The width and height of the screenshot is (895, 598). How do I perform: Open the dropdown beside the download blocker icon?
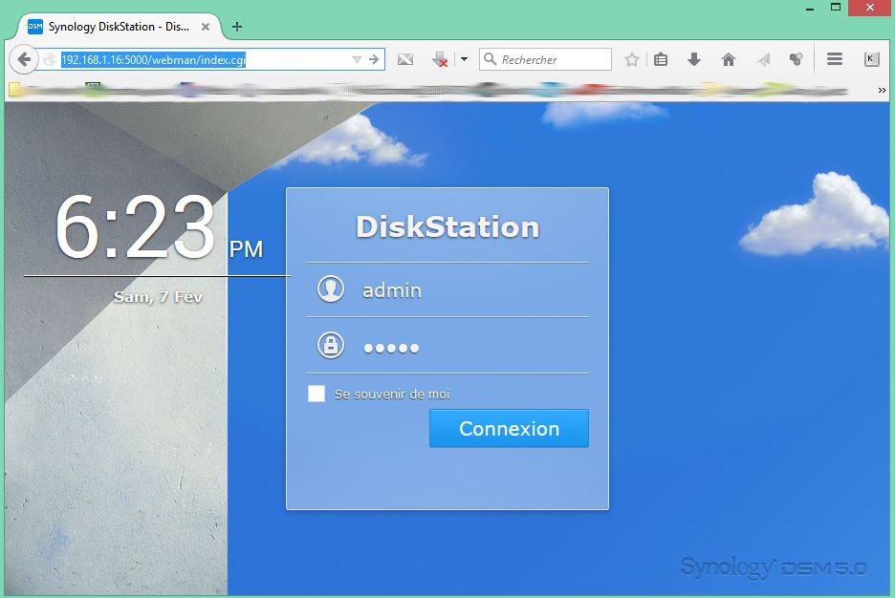click(464, 58)
